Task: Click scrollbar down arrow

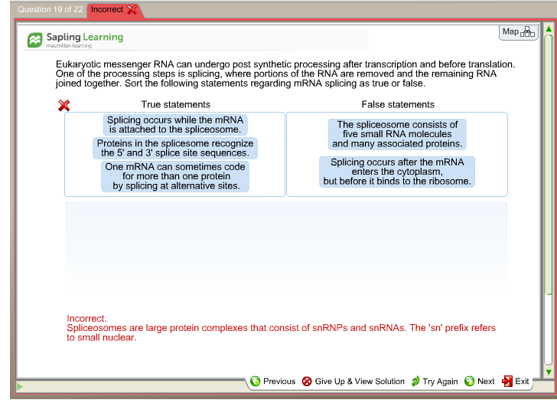Action: 549,372
